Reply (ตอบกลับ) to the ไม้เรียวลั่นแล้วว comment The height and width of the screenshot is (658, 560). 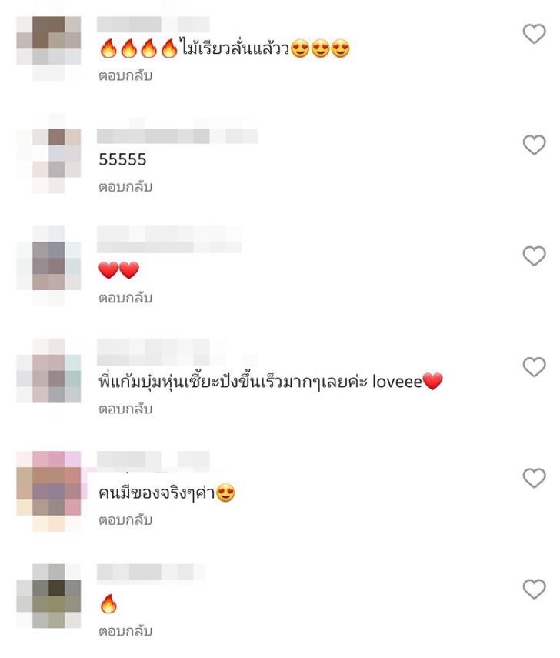tap(125, 76)
